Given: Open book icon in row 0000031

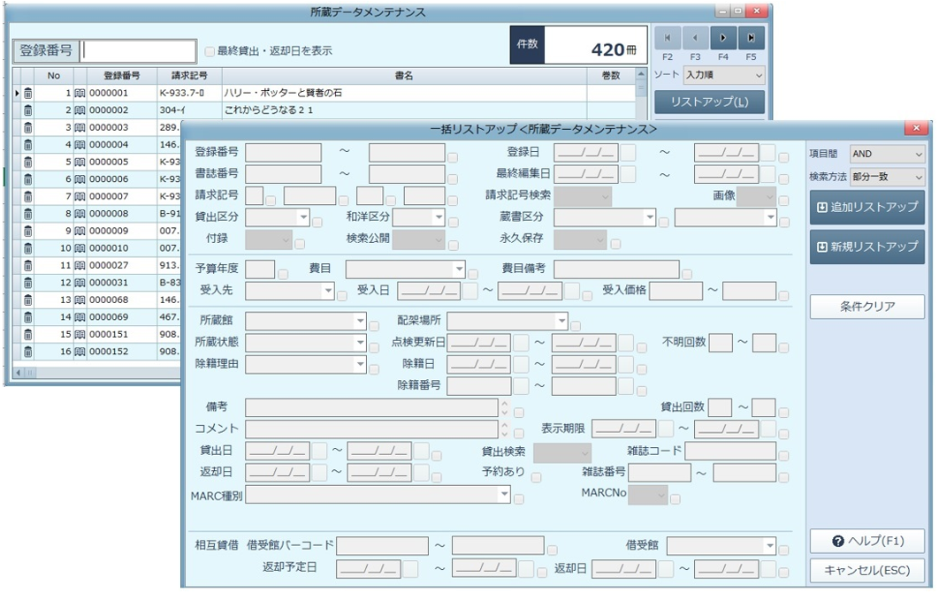Looking at the screenshot, I should [80, 283].
